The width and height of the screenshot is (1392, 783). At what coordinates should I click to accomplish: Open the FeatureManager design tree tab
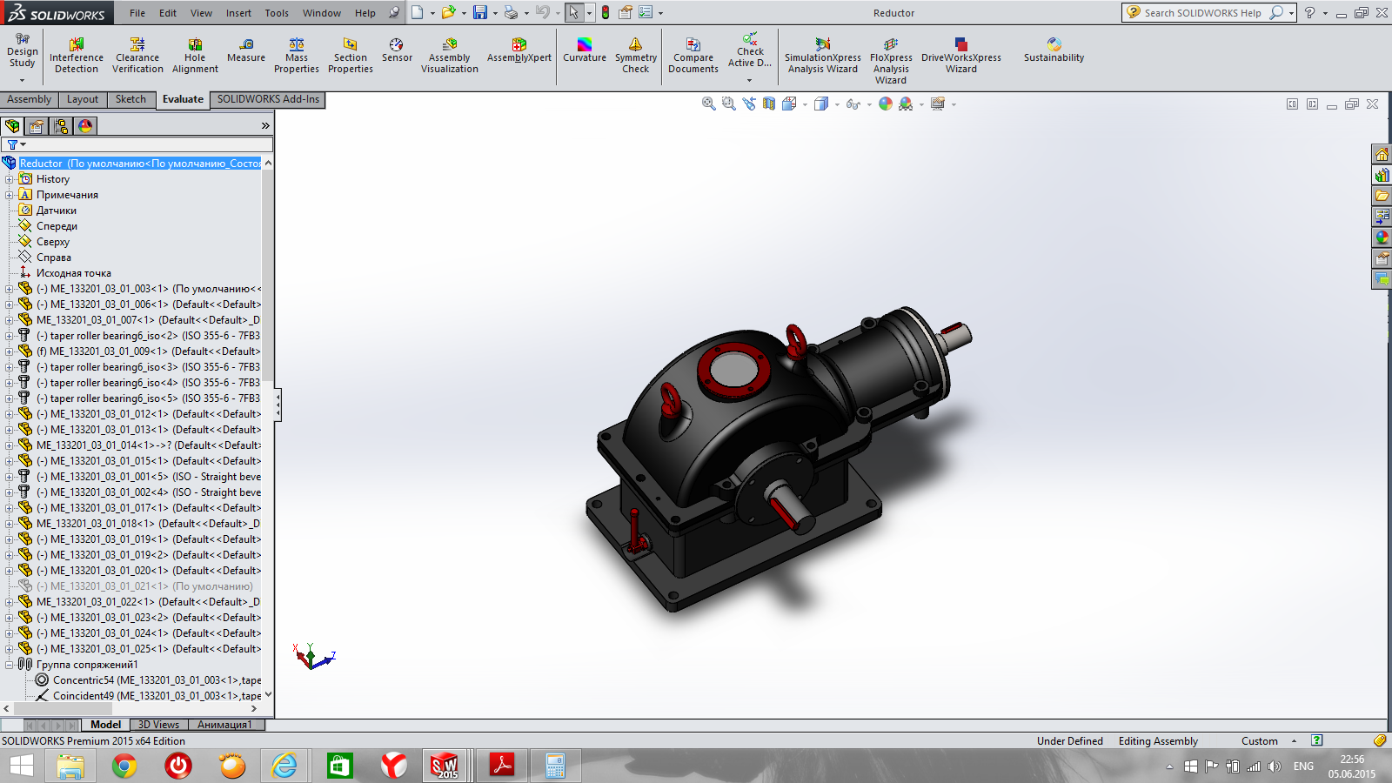click(13, 126)
